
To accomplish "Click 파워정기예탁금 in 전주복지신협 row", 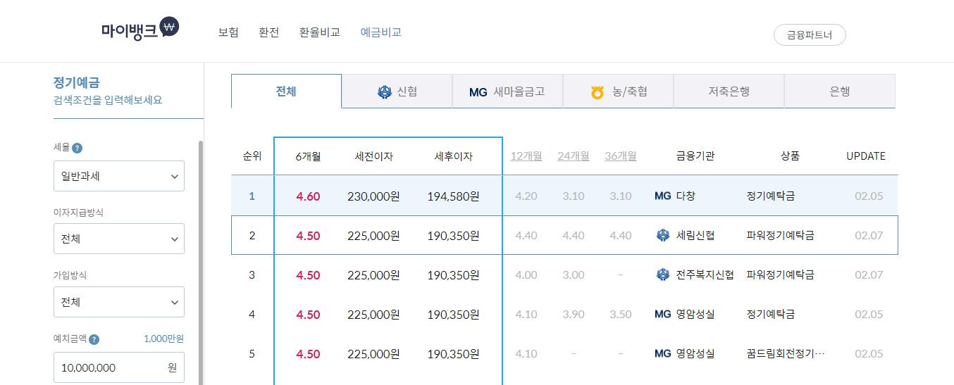I will coord(781,274).
